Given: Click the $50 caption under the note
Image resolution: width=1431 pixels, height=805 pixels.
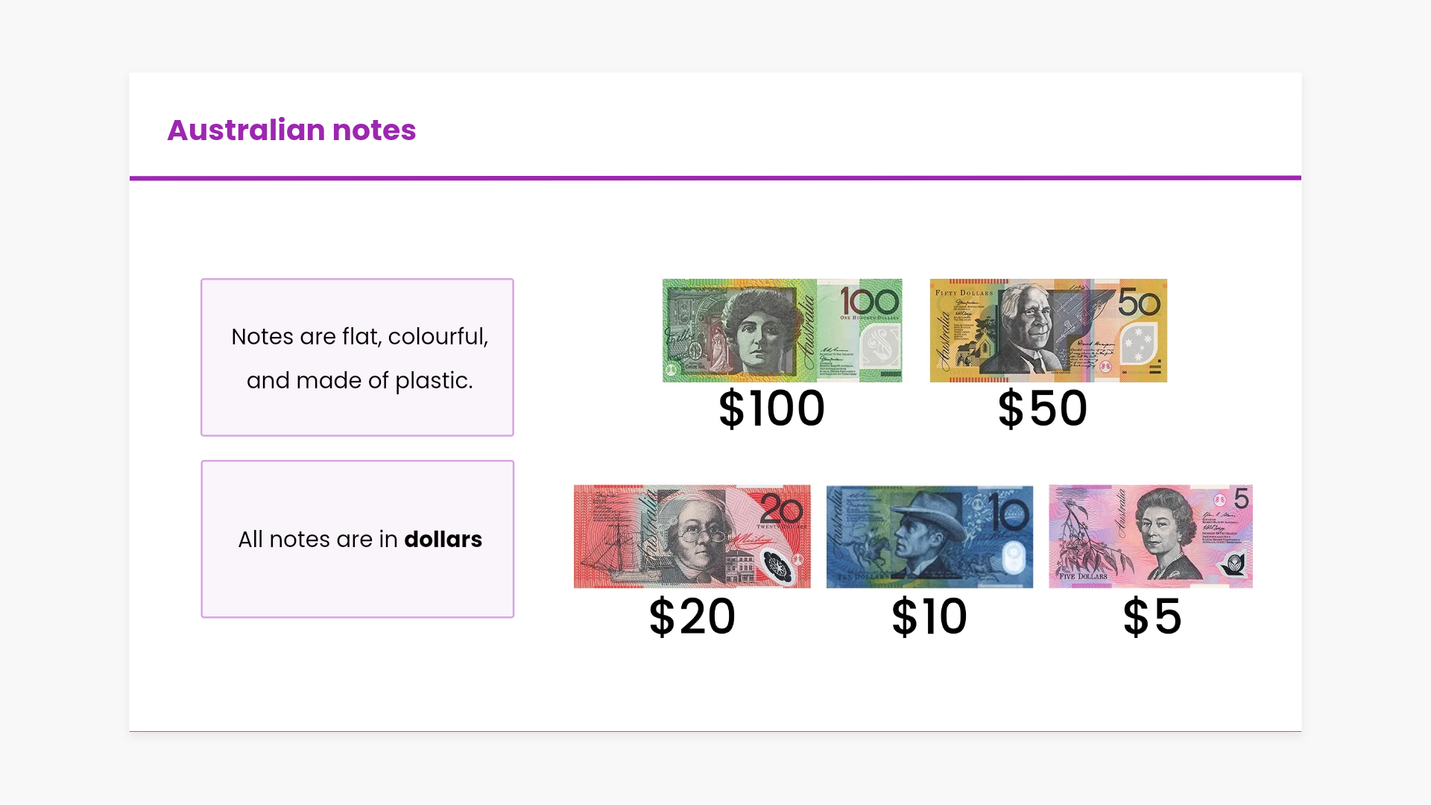Looking at the screenshot, I should click(1043, 408).
